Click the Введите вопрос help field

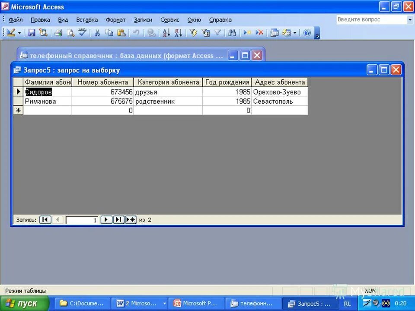pos(372,19)
